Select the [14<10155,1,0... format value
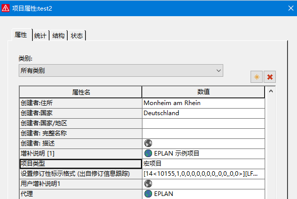This screenshot has height=199, width=297. tap(203, 174)
